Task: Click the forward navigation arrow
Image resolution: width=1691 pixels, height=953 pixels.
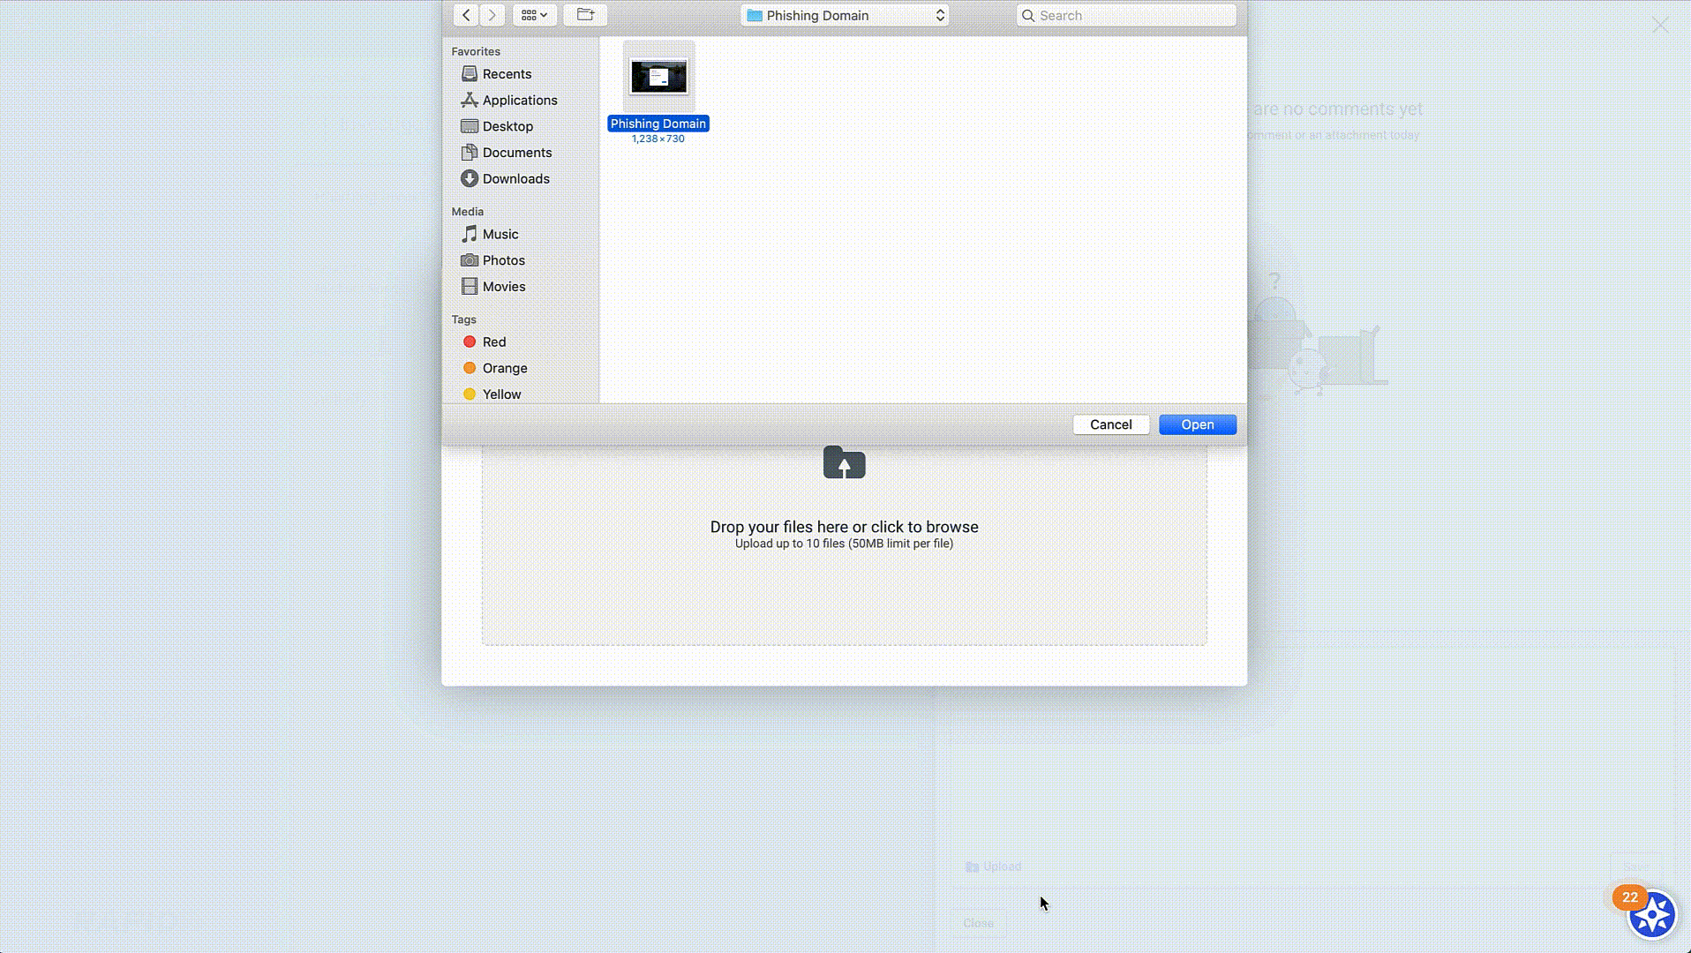Action: (x=492, y=15)
